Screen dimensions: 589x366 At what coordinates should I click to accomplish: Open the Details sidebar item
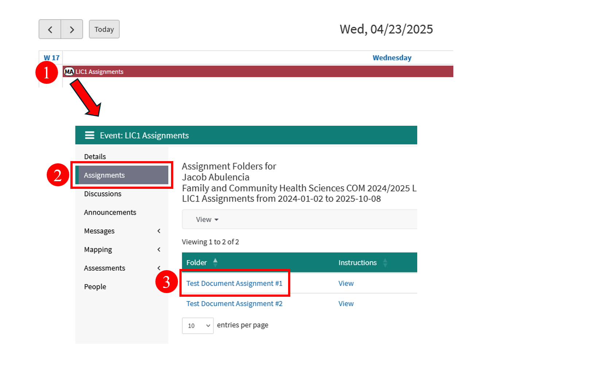point(95,156)
